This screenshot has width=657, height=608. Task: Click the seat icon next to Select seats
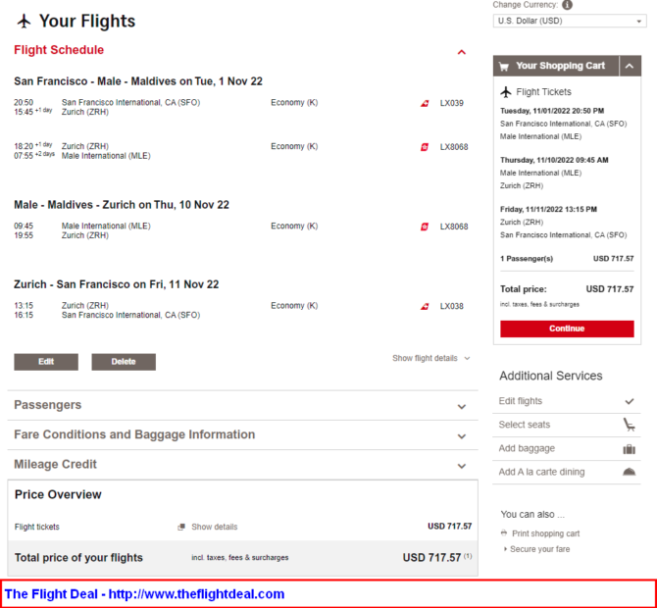pyautogui.click(x=629, y=425)
